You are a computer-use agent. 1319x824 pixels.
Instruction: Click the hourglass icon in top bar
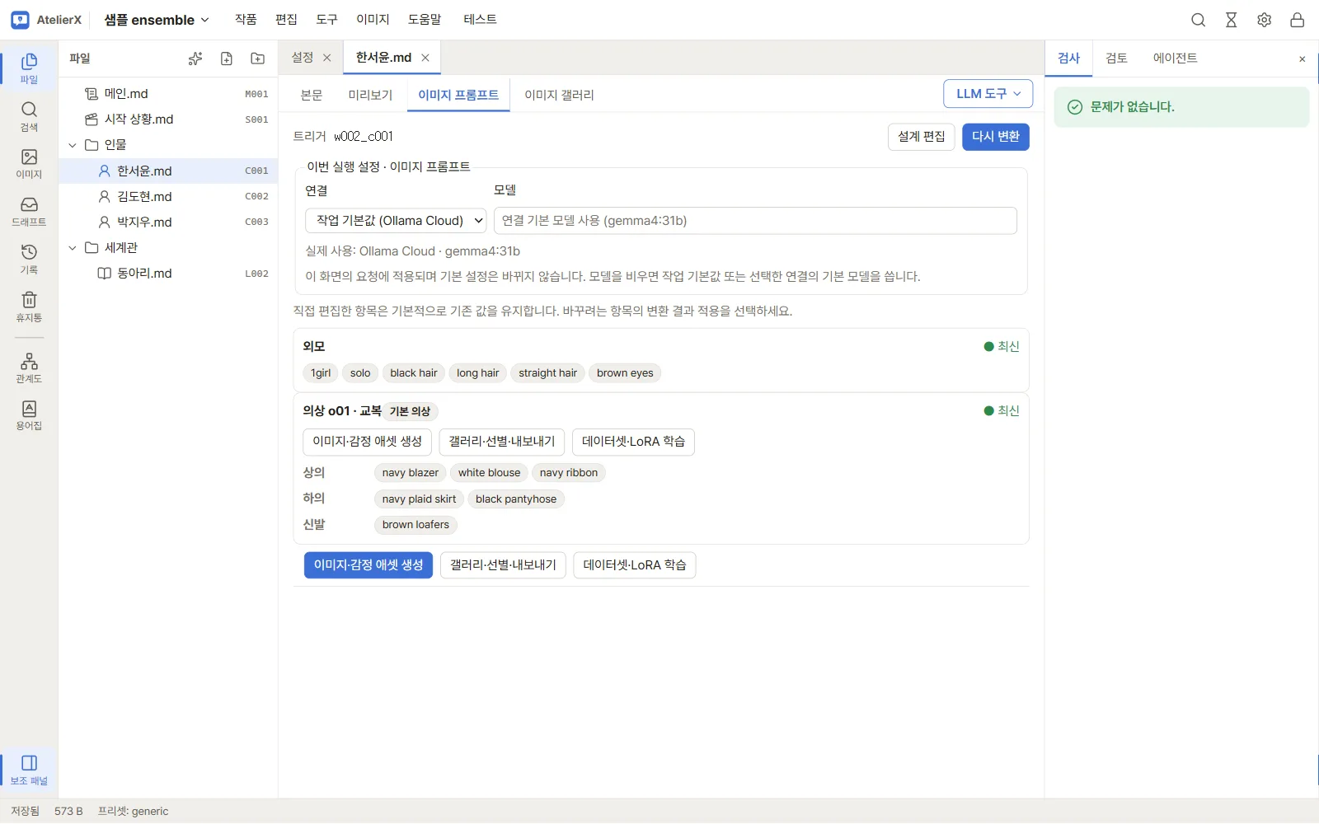point(1231,20)
